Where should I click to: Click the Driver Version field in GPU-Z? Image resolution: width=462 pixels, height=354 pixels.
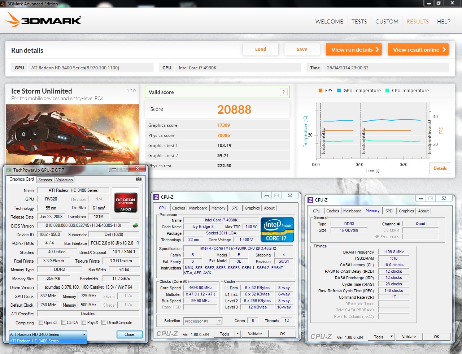[88, 287]
